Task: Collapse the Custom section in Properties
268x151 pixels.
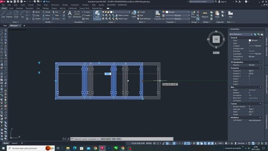Action: (260, 104)
